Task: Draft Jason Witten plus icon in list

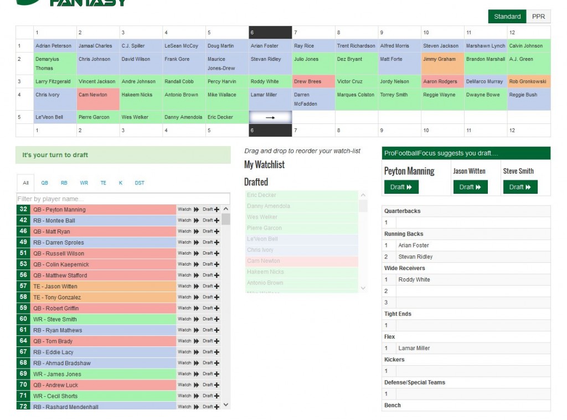Action: [217, 286]
